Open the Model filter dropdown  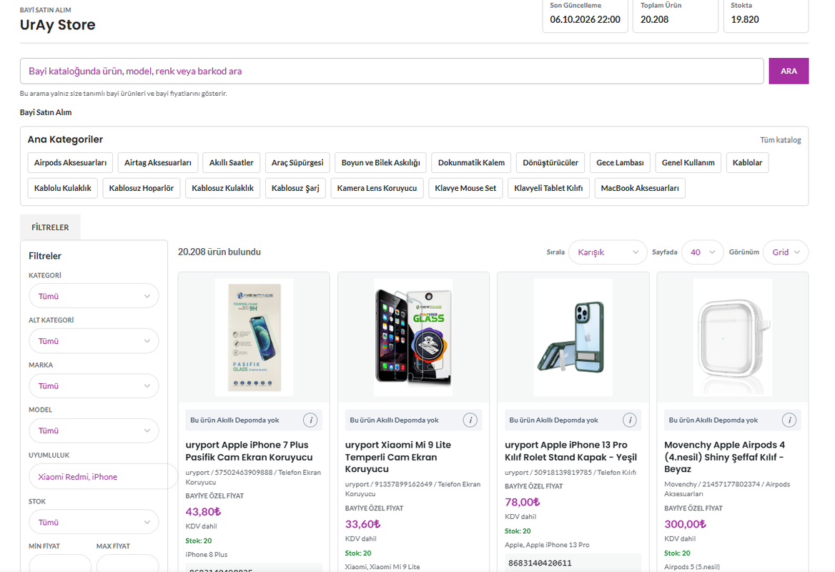pyautogui.click(x=94, y=431)
